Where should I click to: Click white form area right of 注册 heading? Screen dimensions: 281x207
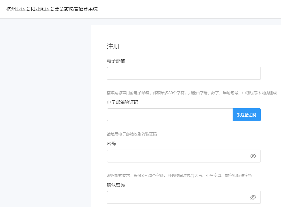click(192, 46)
